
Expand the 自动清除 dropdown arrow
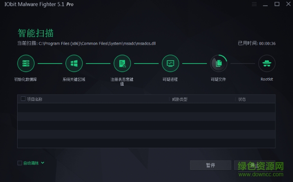click(x=42, y=163)
